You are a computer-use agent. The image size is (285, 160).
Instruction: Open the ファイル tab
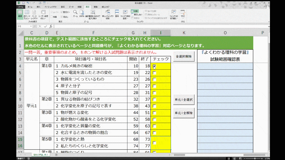coord(21,7)
